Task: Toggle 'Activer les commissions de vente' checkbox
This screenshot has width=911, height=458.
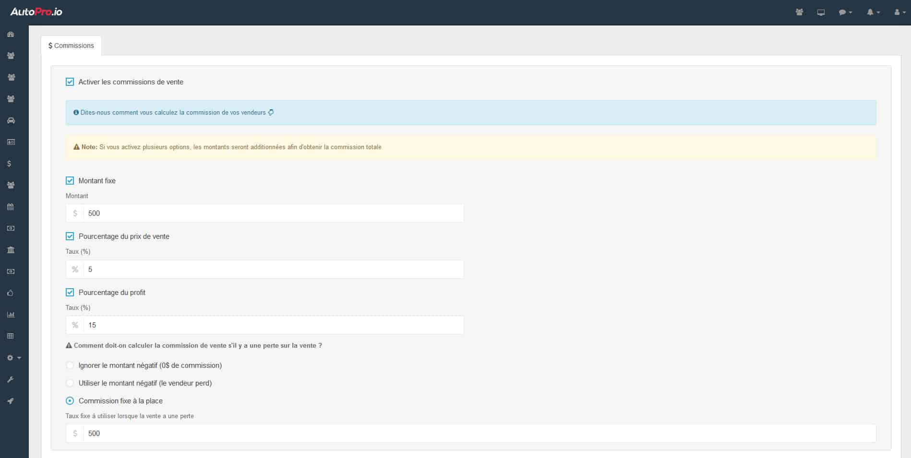Action: pos(70,82)
